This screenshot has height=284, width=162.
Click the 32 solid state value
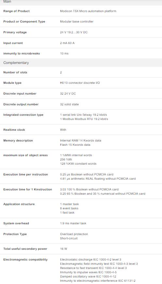click(69, 104)
